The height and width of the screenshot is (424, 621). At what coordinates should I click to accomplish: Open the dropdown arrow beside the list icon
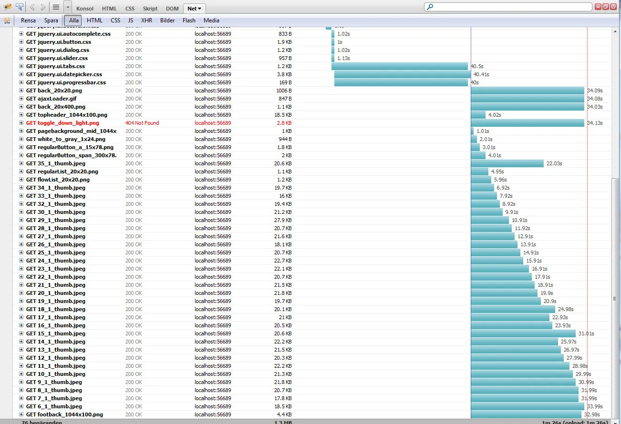pos(67,7)
